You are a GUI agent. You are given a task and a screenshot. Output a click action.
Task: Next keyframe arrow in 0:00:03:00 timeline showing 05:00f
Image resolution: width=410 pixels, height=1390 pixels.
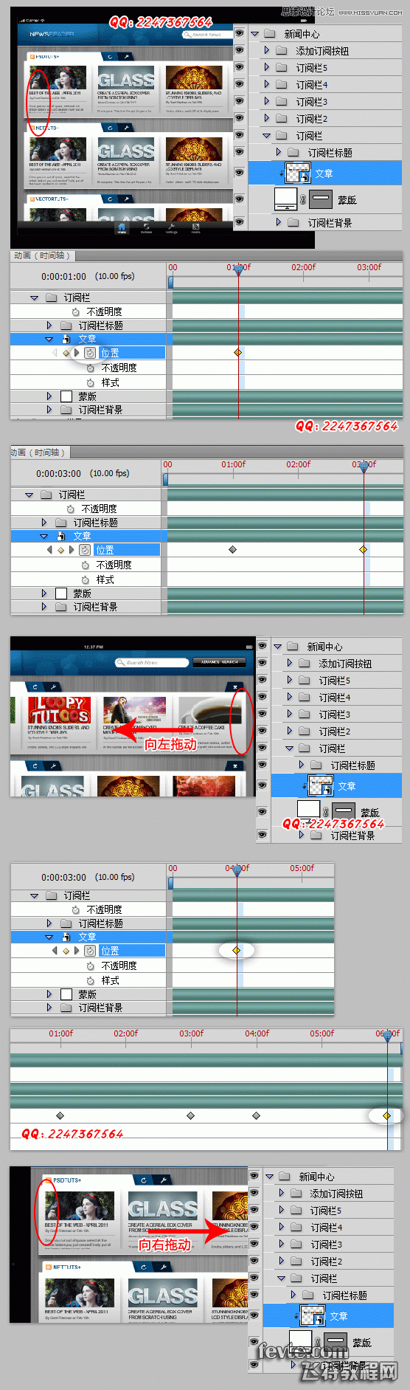(x=76, y=951)
